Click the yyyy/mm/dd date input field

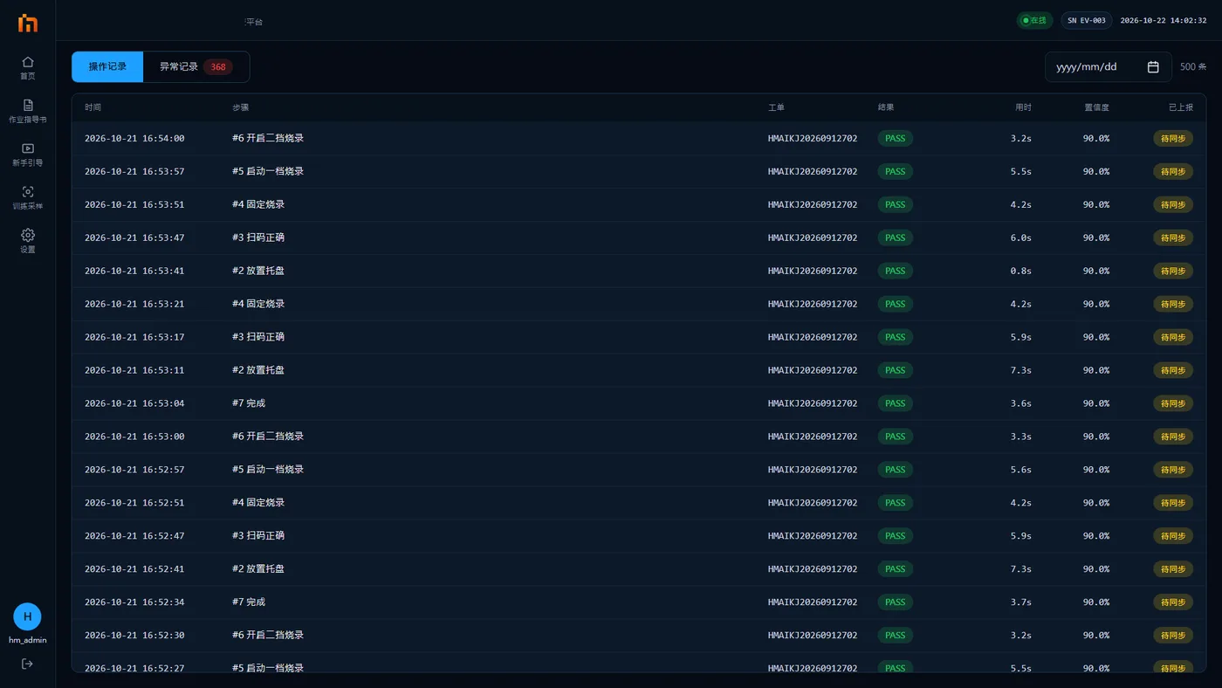(1108, 67)
